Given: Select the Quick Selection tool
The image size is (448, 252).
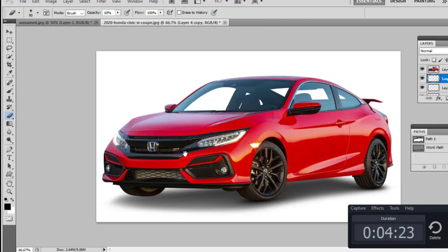Looking at the screenshot, I should coord(9,56).
